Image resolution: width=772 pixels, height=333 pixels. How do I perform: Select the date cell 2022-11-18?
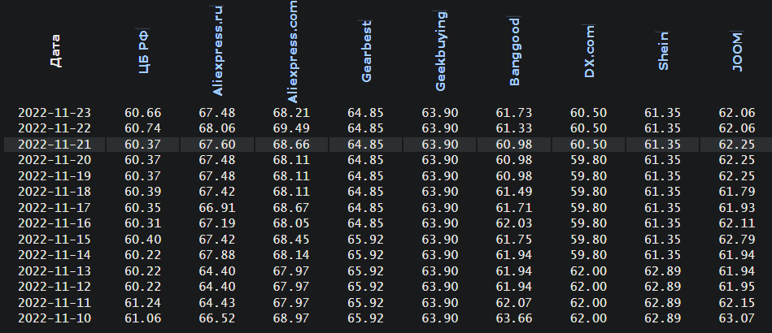point(55,192)
